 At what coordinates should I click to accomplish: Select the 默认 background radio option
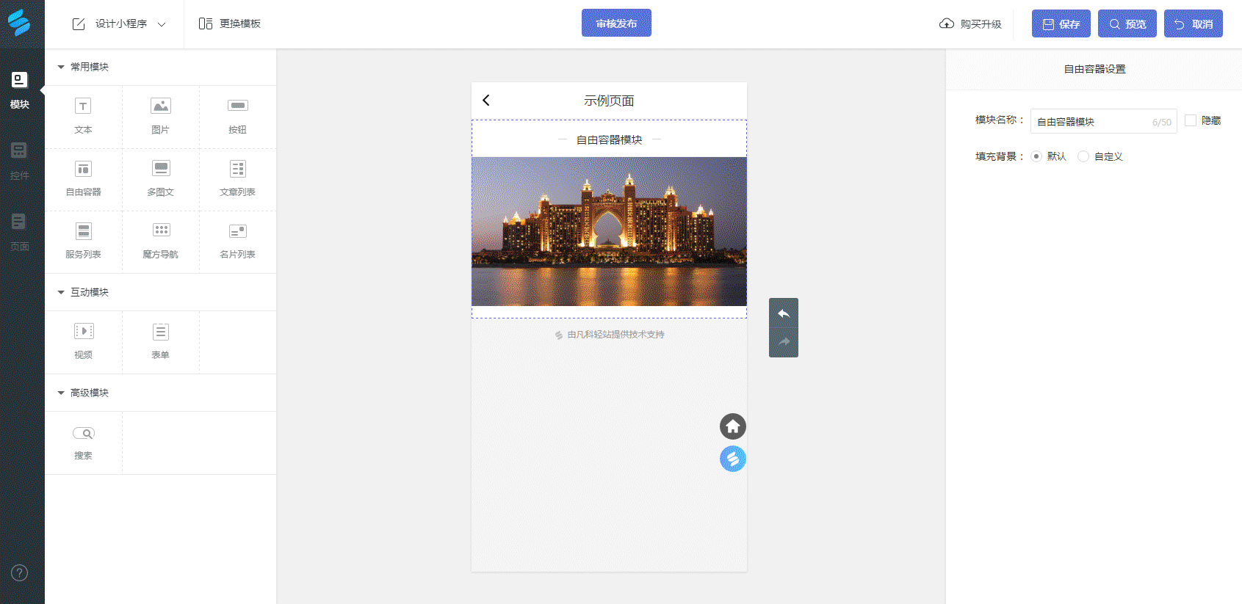tap(1036, 156)
